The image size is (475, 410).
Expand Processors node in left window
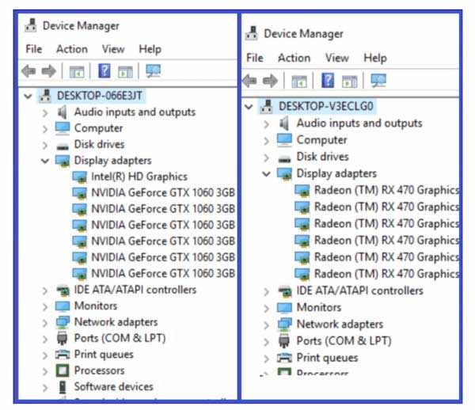(x=45, y=371)
